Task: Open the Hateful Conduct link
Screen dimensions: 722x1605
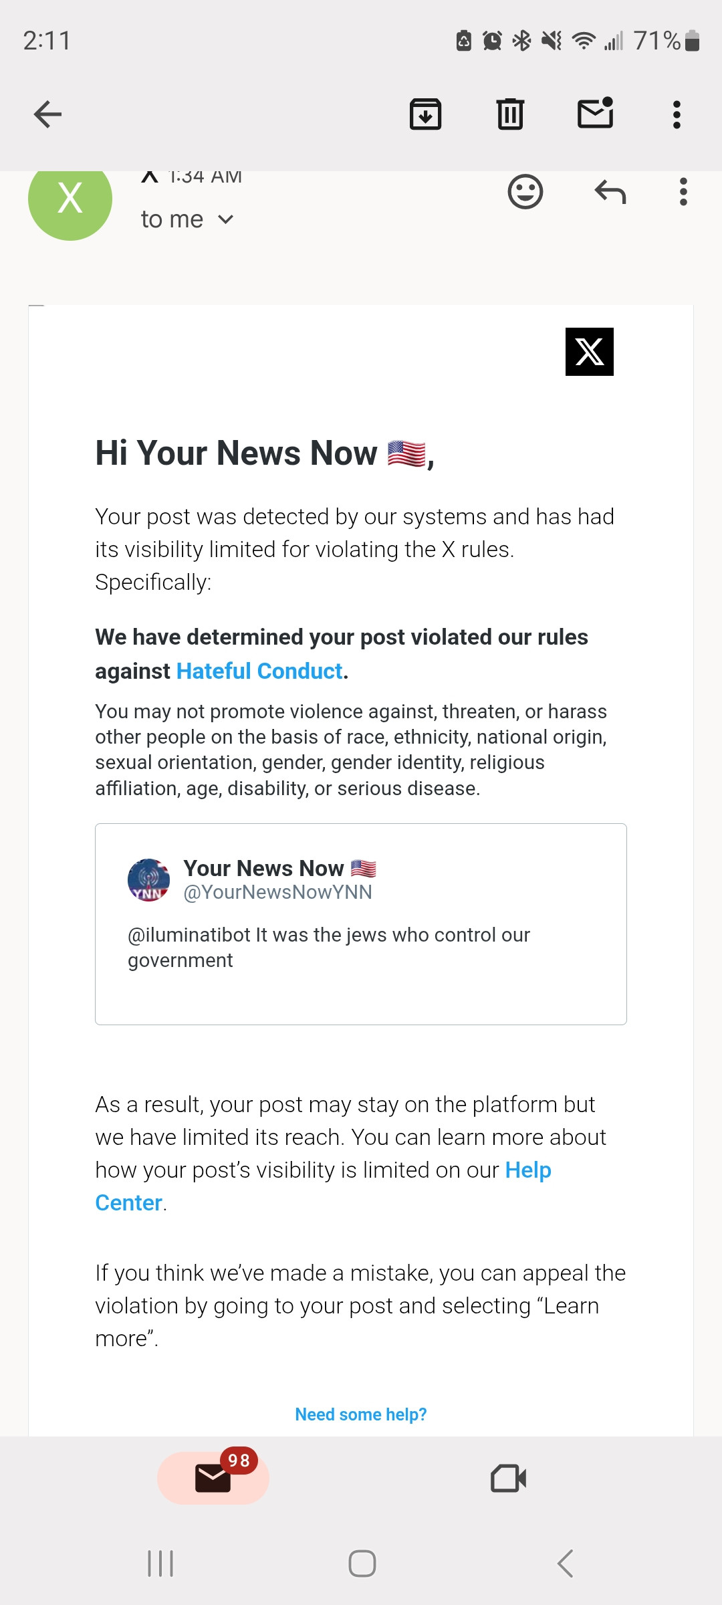Action: coord(259,671)
